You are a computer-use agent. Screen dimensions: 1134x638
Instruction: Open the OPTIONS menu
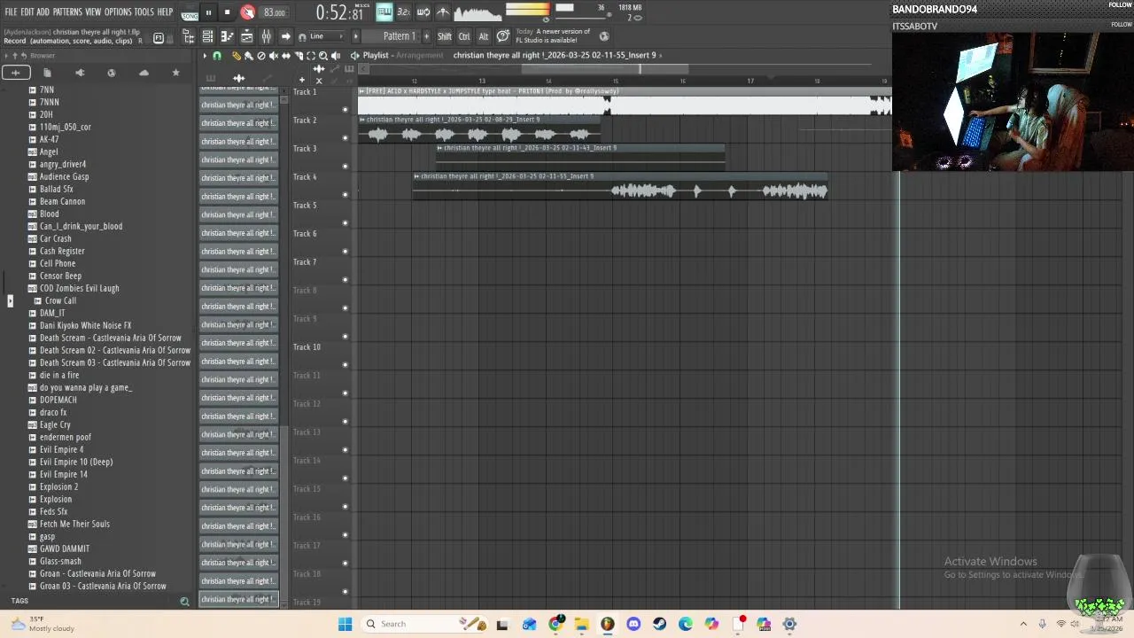coord(118,12)
